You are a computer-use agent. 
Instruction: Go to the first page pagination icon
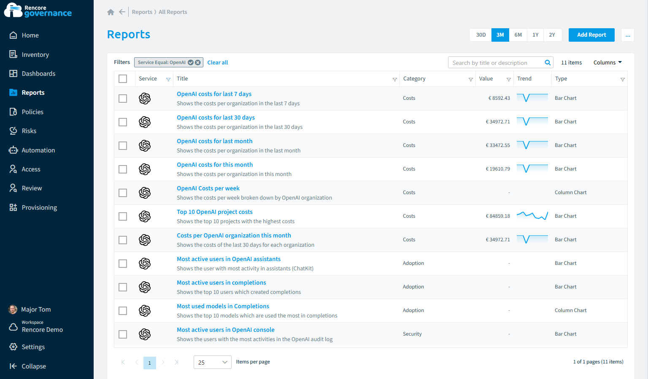point(123,362)
